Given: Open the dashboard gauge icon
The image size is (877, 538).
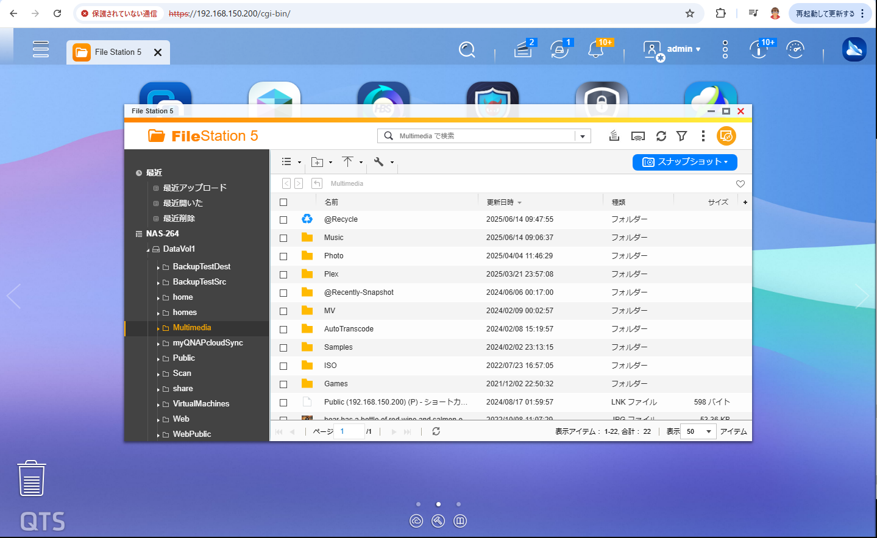Looking at the screenshot, I should [x=795, y=49].
